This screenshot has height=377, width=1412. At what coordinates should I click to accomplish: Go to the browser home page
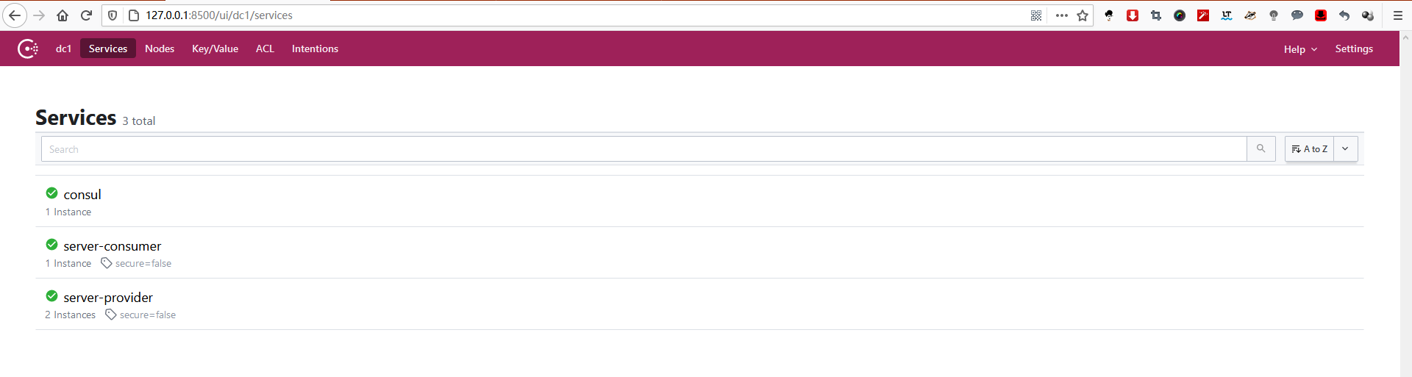click(x=63, y=15)
